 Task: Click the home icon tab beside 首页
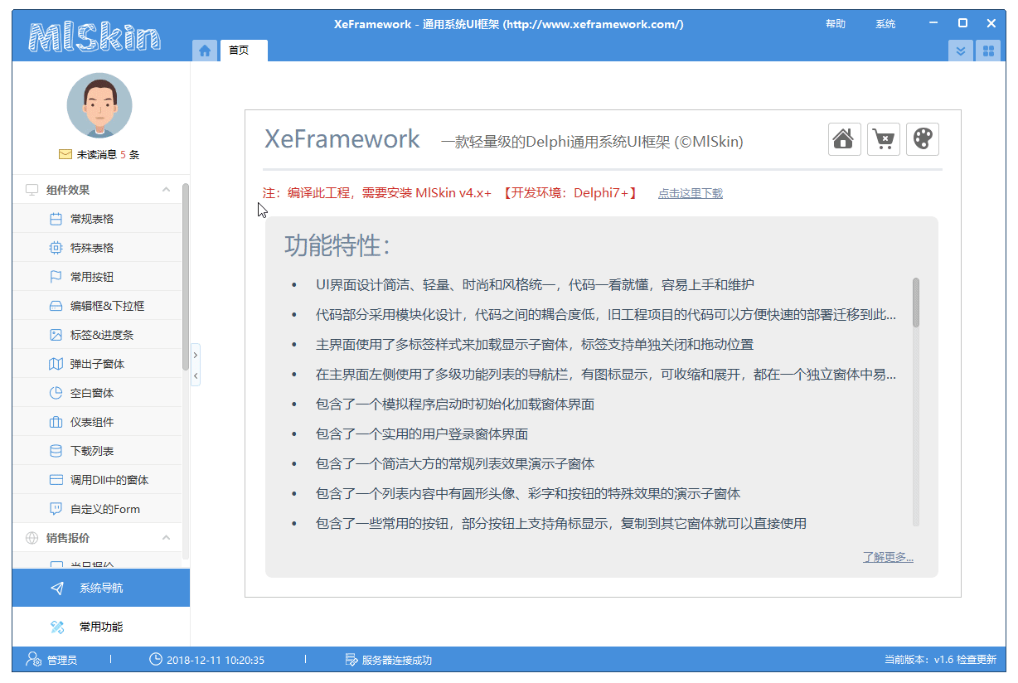205,51
